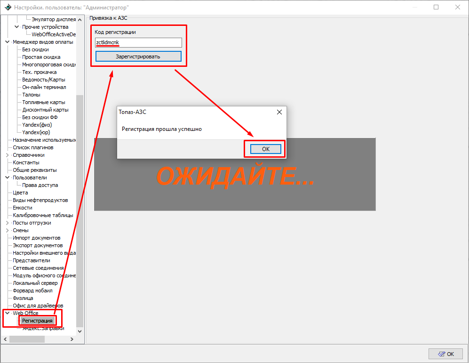Click the application icon in the title bar

[x=8, y=7]
